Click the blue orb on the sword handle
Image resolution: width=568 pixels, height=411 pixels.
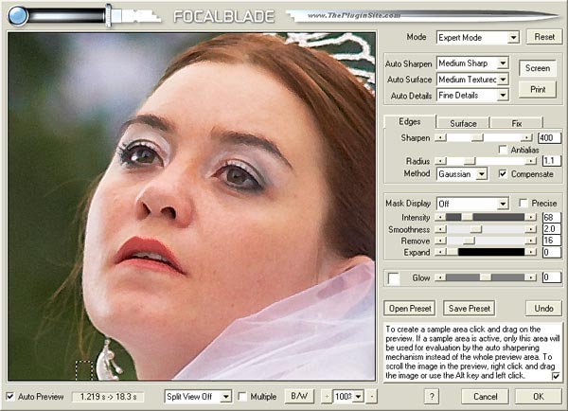pyautogui.click(x=18, y=16)
